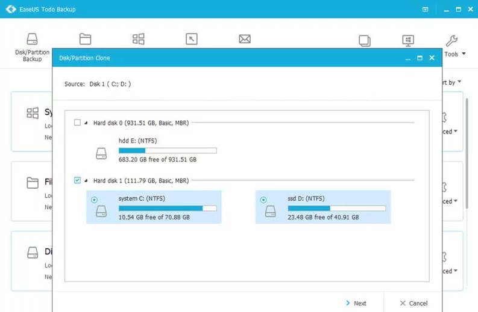
Task: Click the System Clone monitor toolbar icon
Action: 408,40
